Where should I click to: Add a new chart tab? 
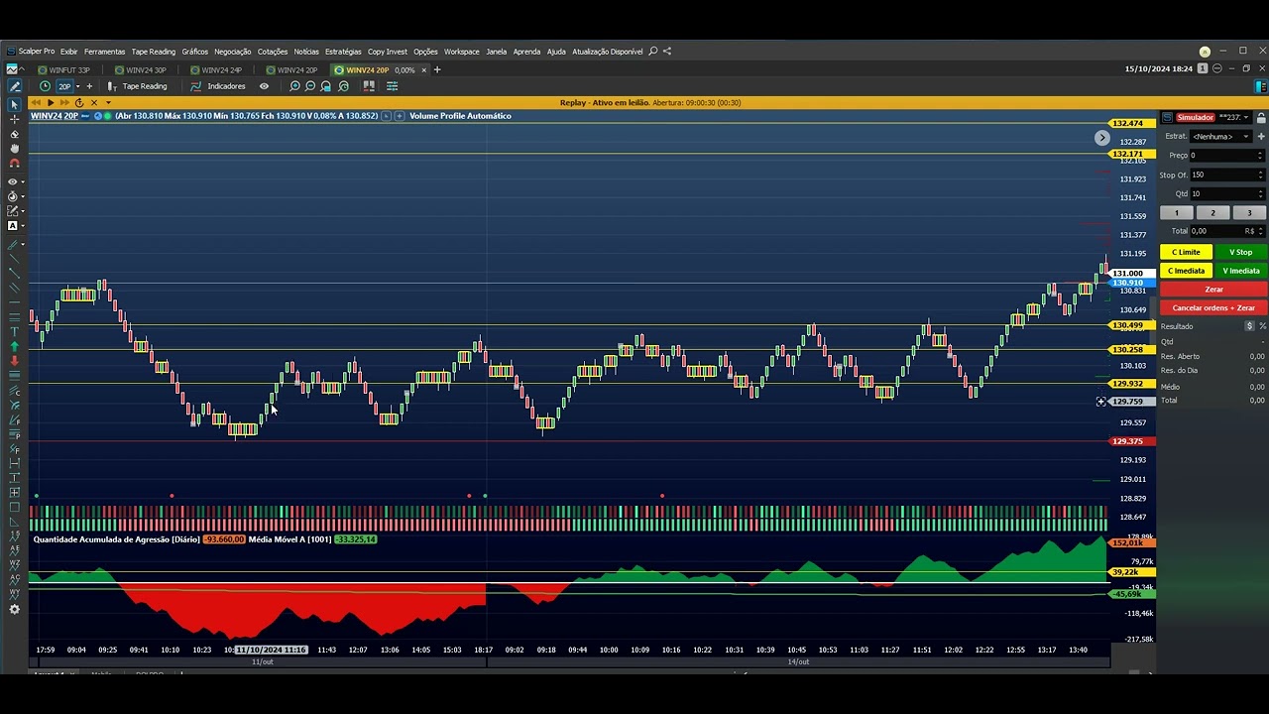coord(437,69)
